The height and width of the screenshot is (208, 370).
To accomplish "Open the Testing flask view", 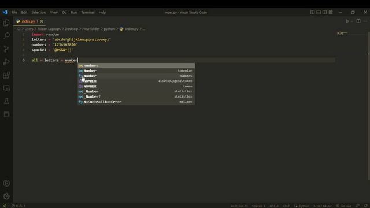I will click(6, 101).
